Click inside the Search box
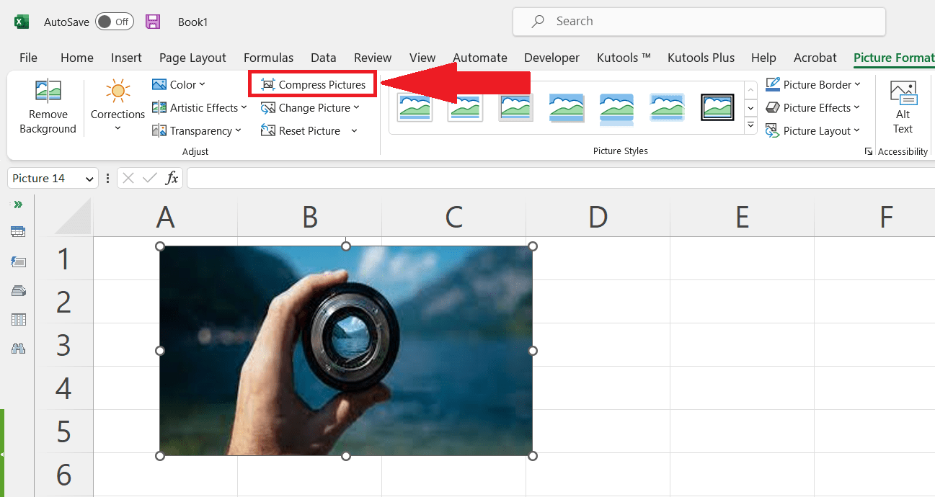Screen dimensions: 935x497 coord(699,21)
